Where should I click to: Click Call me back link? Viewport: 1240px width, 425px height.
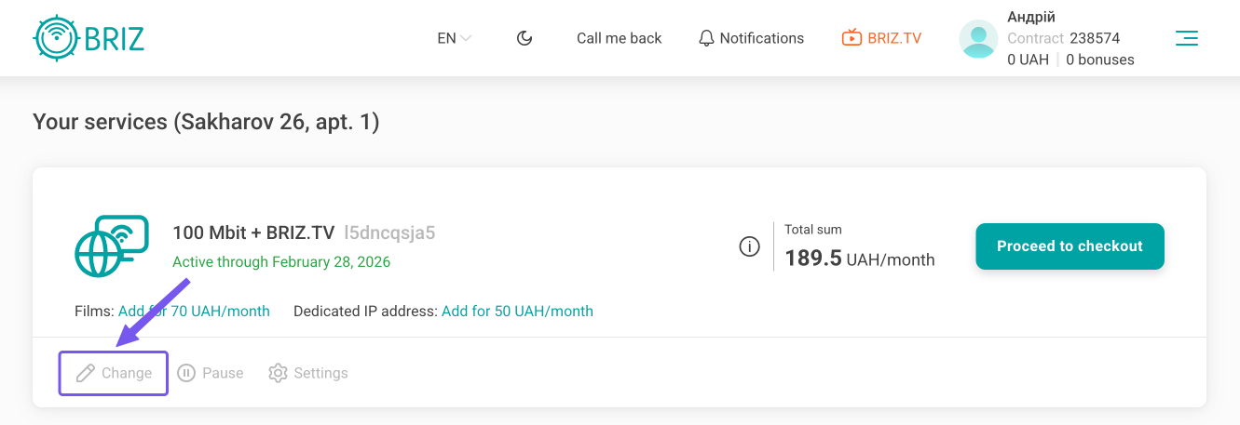tap(619, 38)
